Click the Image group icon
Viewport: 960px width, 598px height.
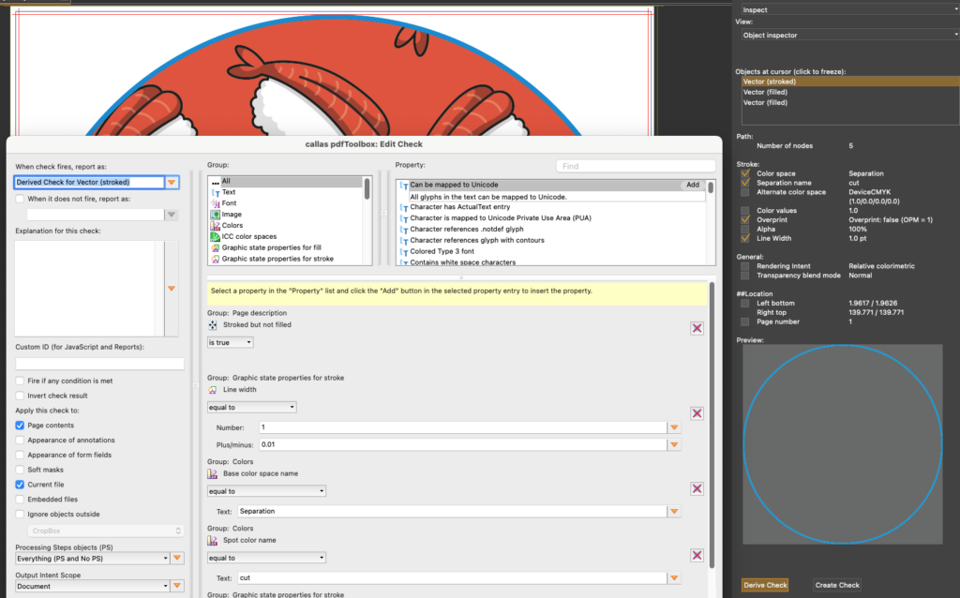217,215
